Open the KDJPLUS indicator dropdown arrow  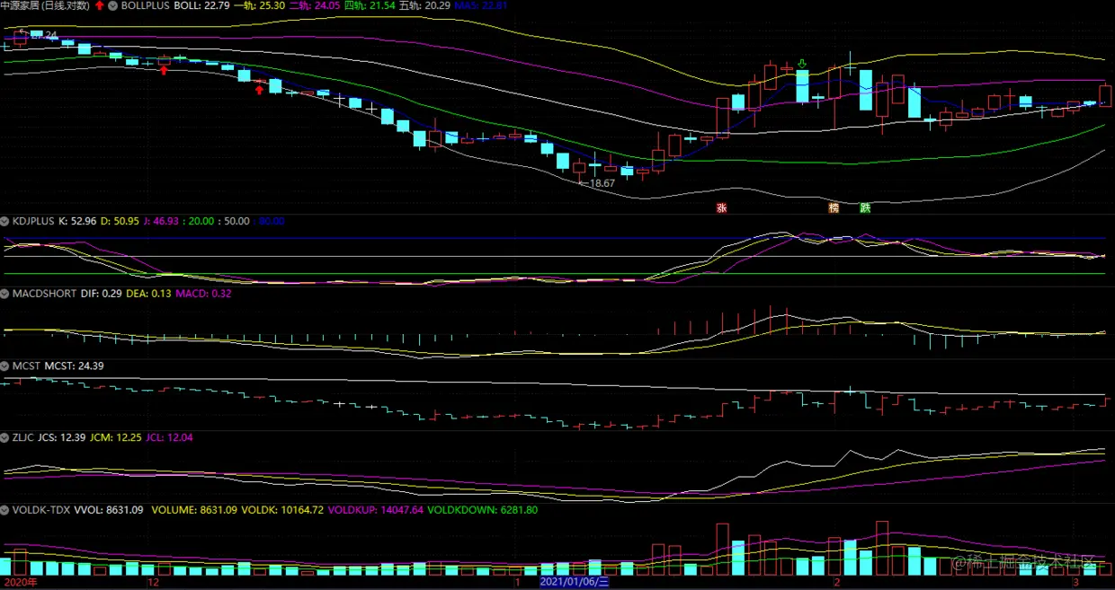click(6, 220)
